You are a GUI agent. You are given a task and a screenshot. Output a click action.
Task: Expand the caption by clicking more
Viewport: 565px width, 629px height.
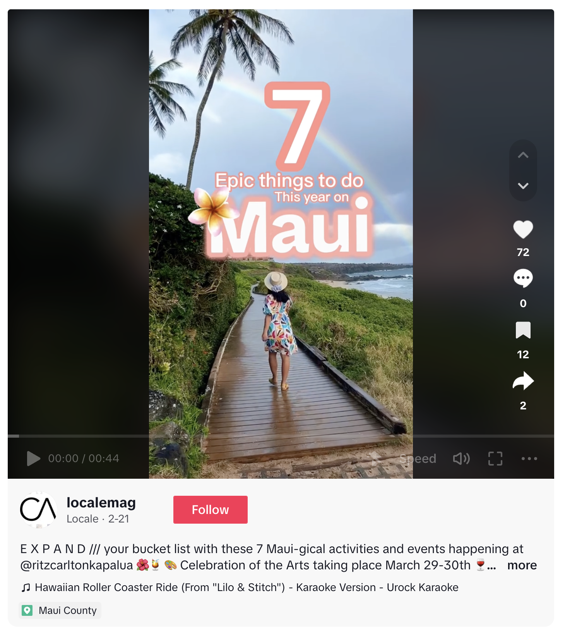point(522,565)
